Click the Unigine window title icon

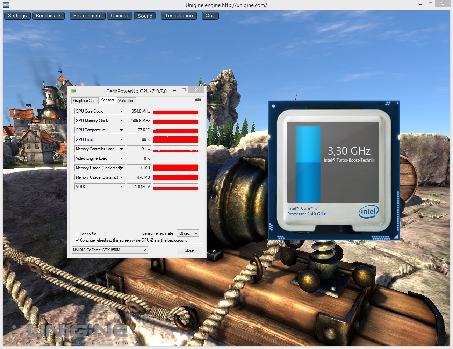pyautogui.click(x=6, y=5)
